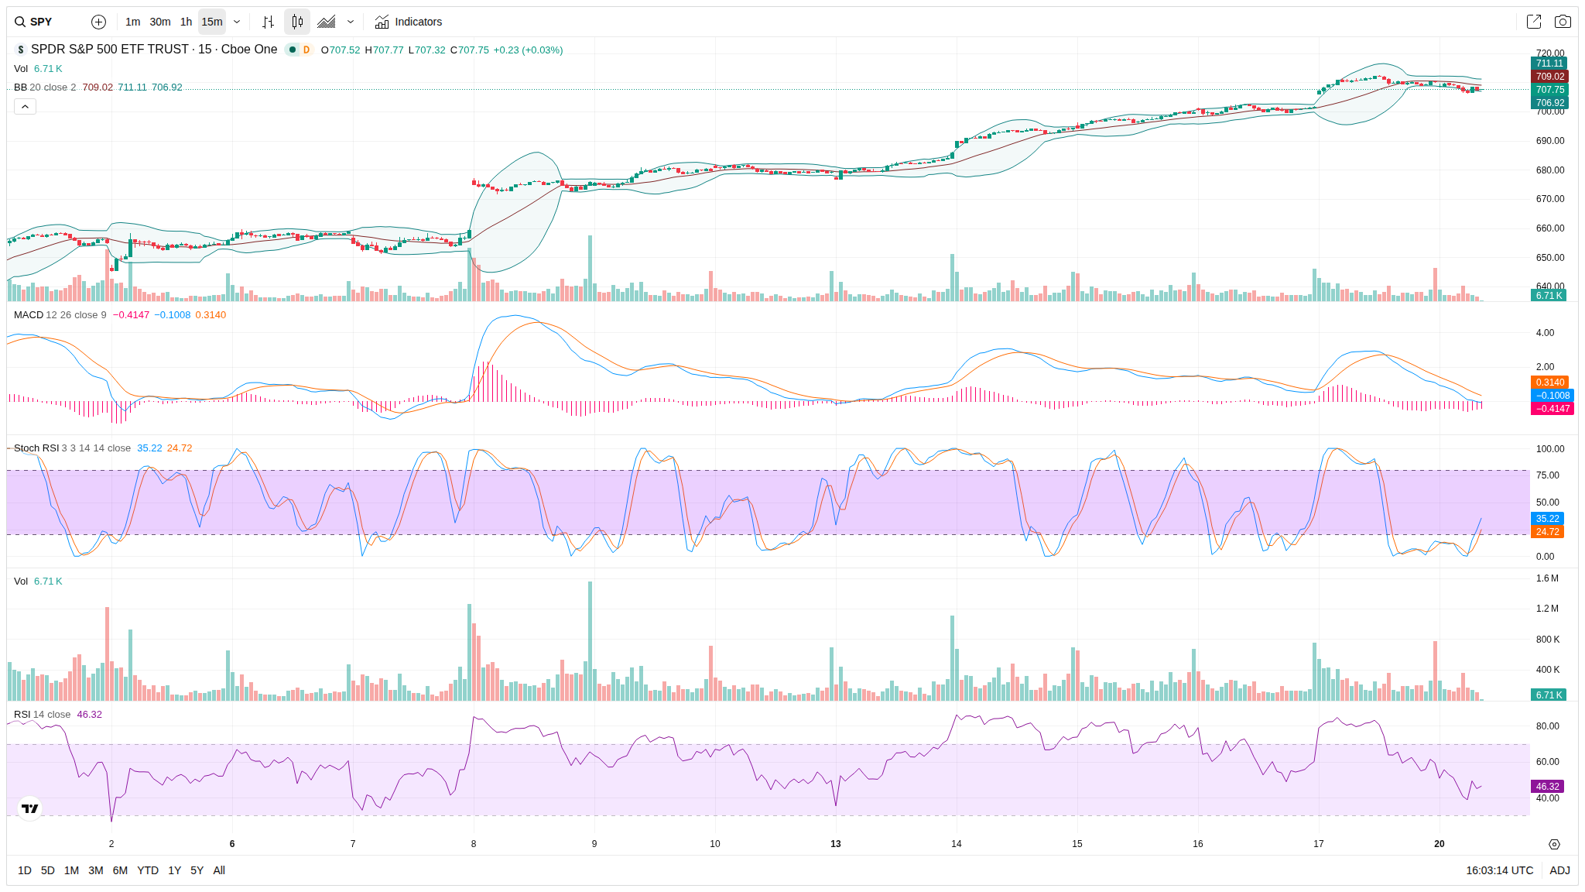Select the Area chart style icon

point(327,22)
